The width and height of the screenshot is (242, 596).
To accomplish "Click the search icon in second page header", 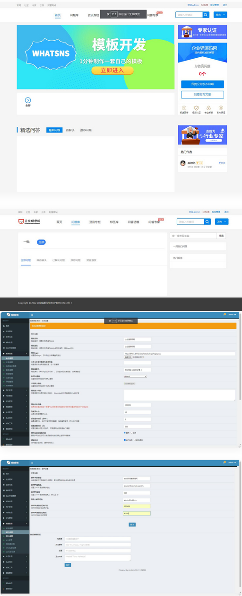I will [x=207, y=222].
